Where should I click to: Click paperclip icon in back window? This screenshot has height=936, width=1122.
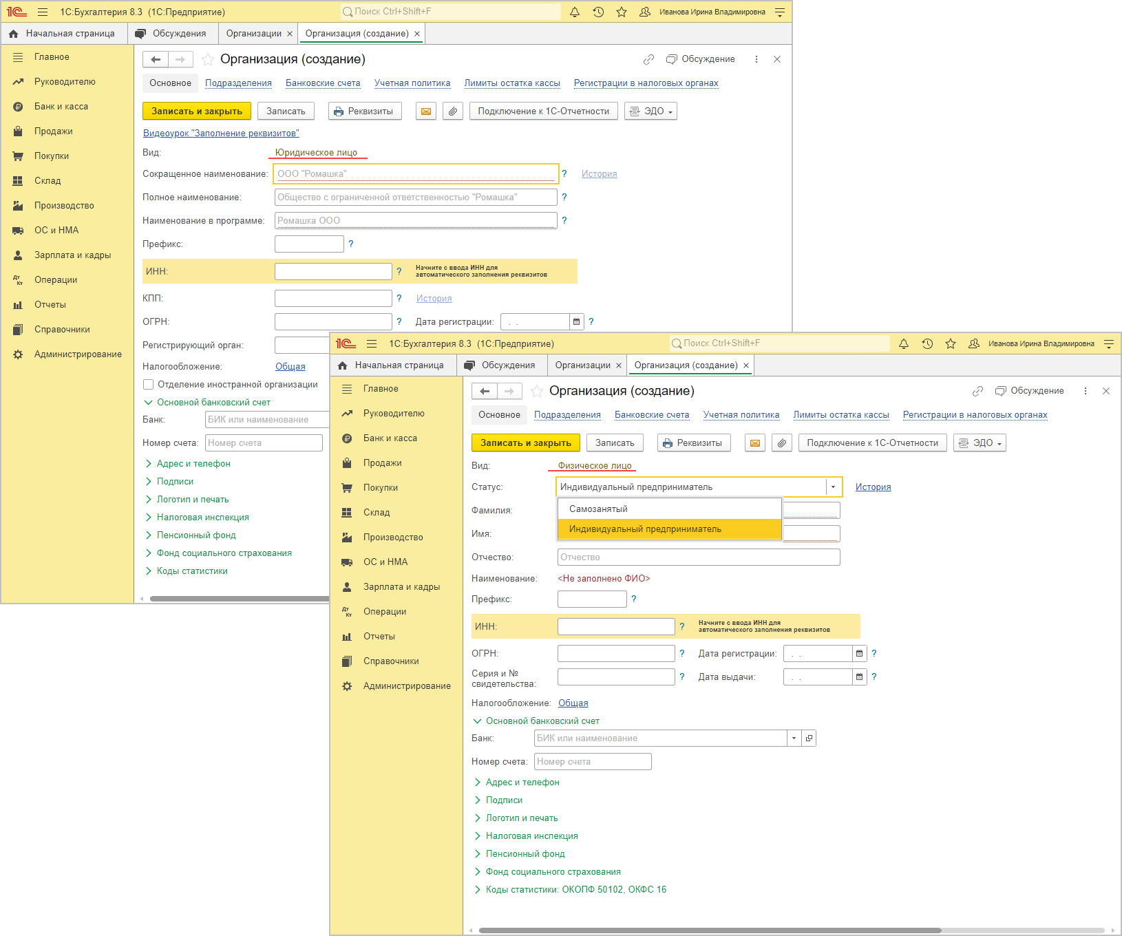coord(452,111)
